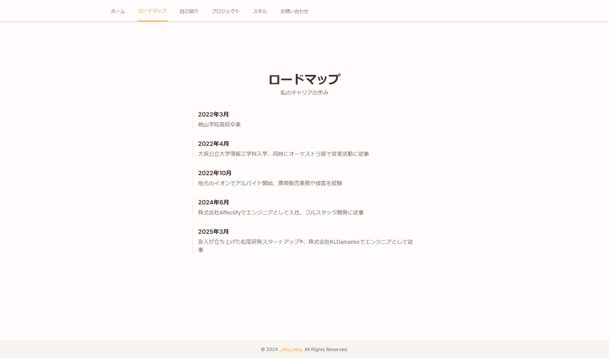Click the ロードマップ page heading
This screenshot has width=609, height=358.
click(x=304, y=79)
